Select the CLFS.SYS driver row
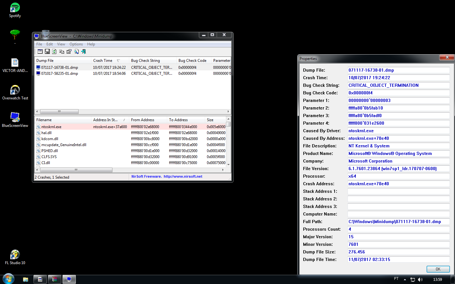455x284 pixels. click(130, 157)
